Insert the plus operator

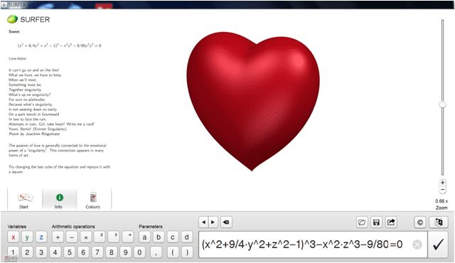click(58, 237)
